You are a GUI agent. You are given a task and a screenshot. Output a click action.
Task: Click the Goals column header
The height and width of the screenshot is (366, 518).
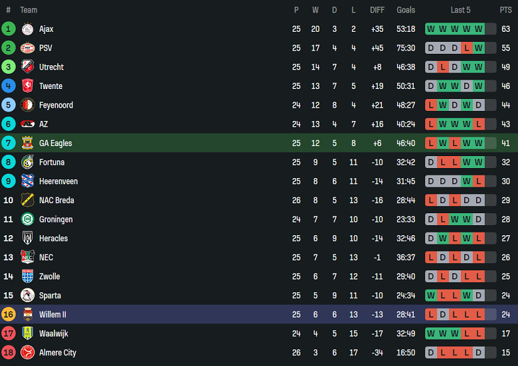coord(406,10)
